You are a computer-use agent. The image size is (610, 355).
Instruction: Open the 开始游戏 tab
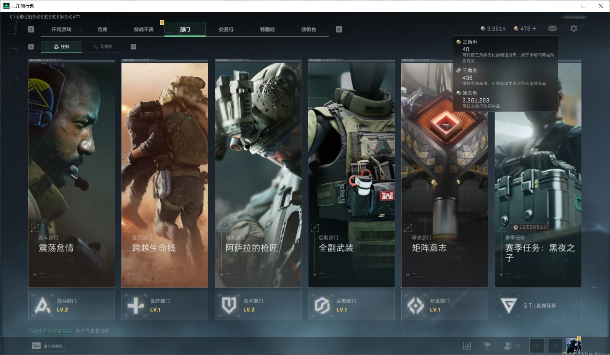click(61, 29)
